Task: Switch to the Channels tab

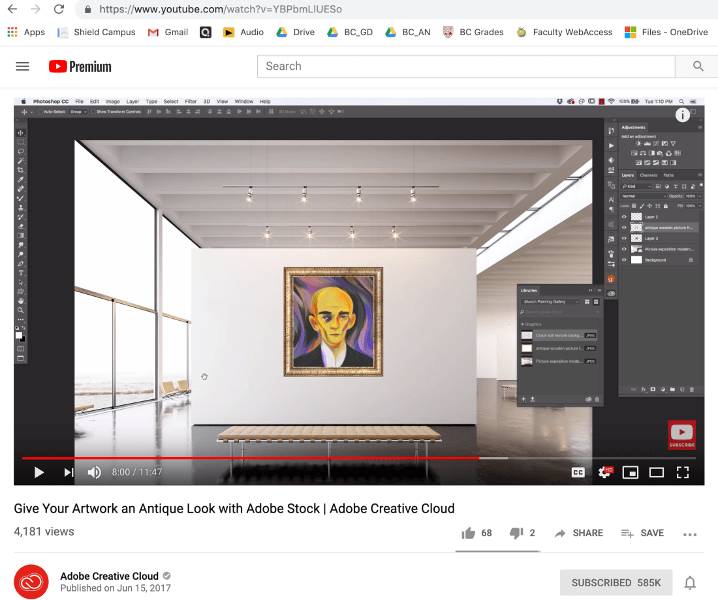Action: coord(649,175)
